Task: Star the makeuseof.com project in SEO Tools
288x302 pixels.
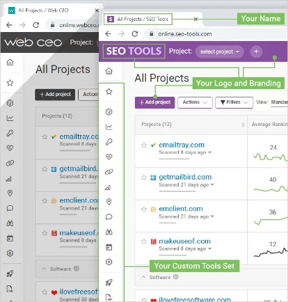Action: coord(144,241)
